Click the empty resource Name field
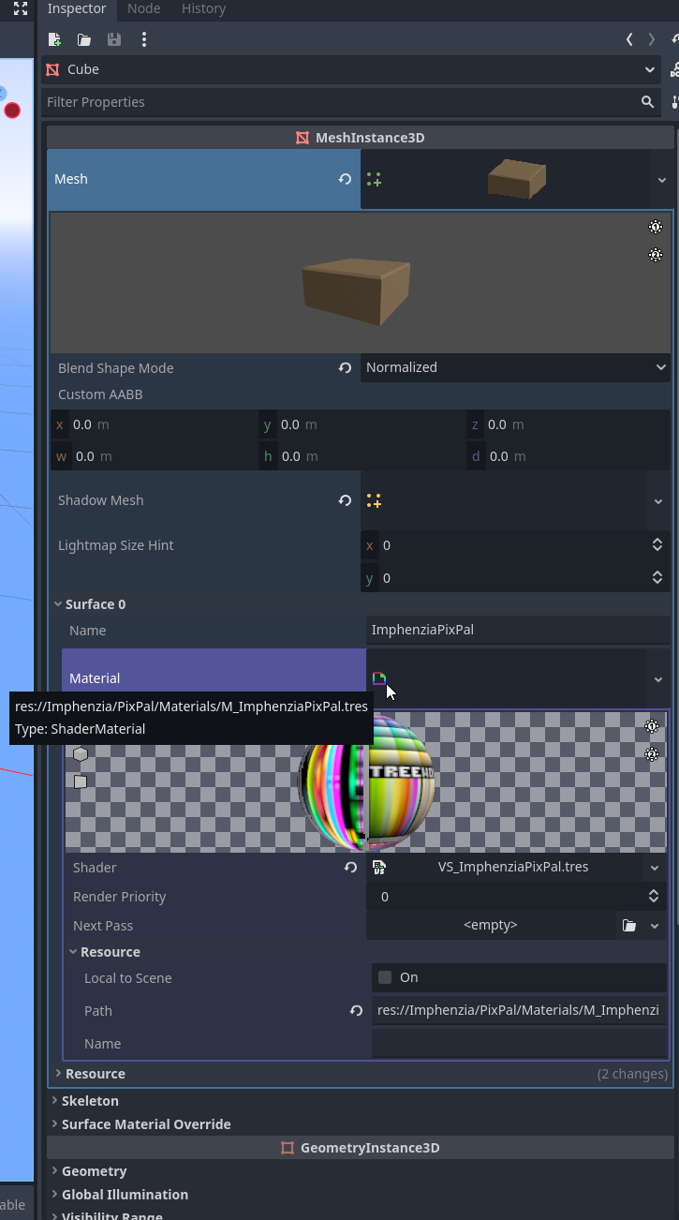Viewport: 679px width, 1220px height. coord(519,1043)
